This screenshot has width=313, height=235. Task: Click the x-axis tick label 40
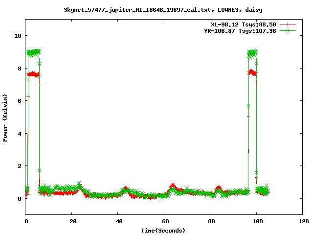119,221
